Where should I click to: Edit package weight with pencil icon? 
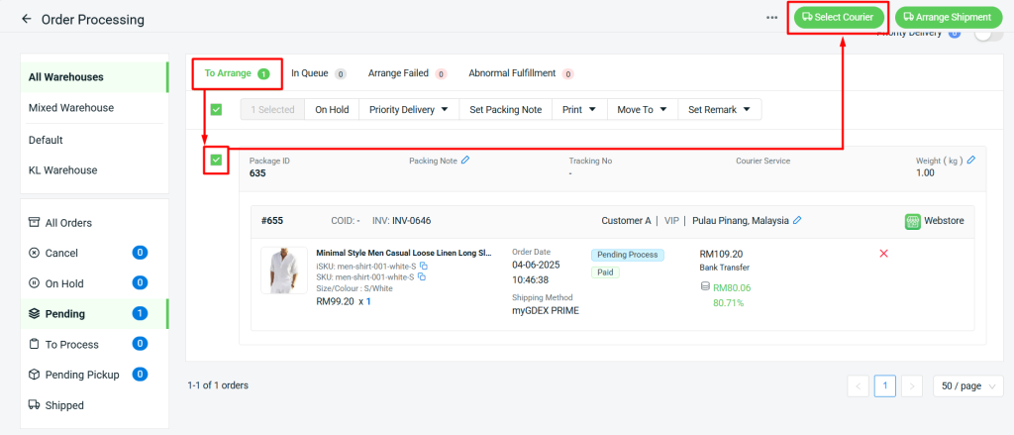tap(970, 160)
